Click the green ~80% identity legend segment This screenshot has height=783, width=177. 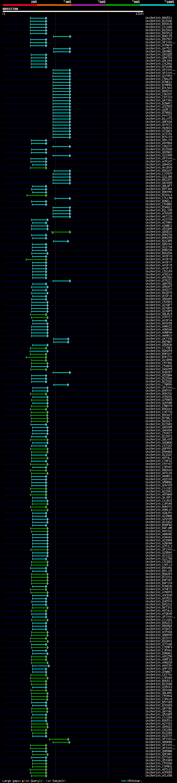pos(123,5)
